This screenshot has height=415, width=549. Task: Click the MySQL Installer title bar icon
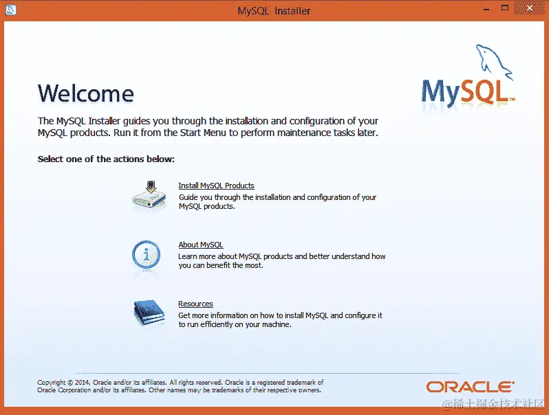[10, 10]
